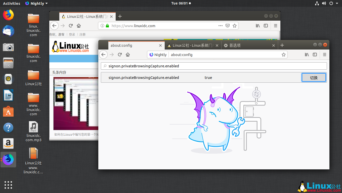Screen dimensions: 342x193
Task: Open page actions ellipsis in rear Firefox
Action: (221, 26)
